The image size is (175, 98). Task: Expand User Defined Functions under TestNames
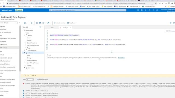point(26,63)
